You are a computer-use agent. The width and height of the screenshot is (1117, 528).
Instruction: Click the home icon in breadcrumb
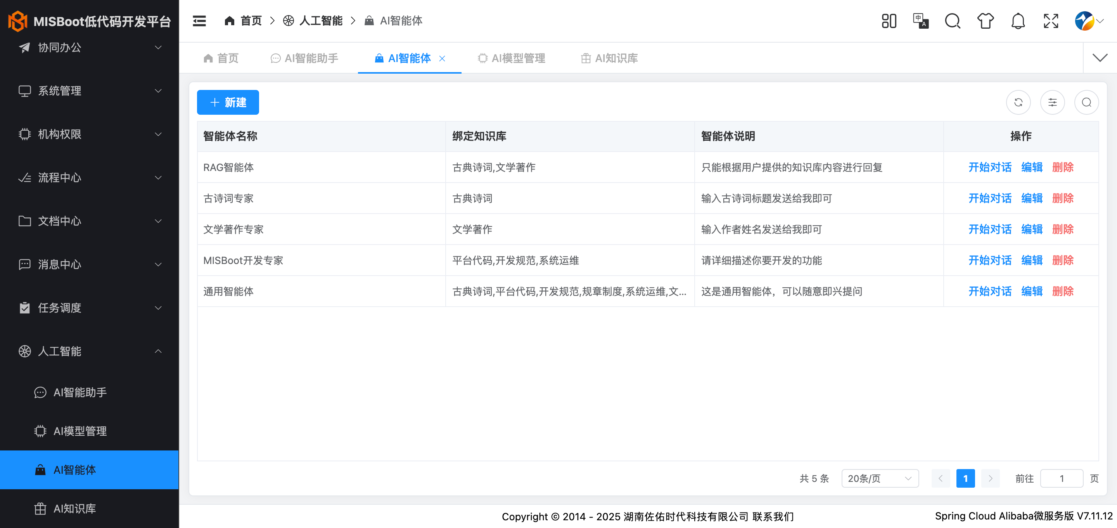pos(229,21)
